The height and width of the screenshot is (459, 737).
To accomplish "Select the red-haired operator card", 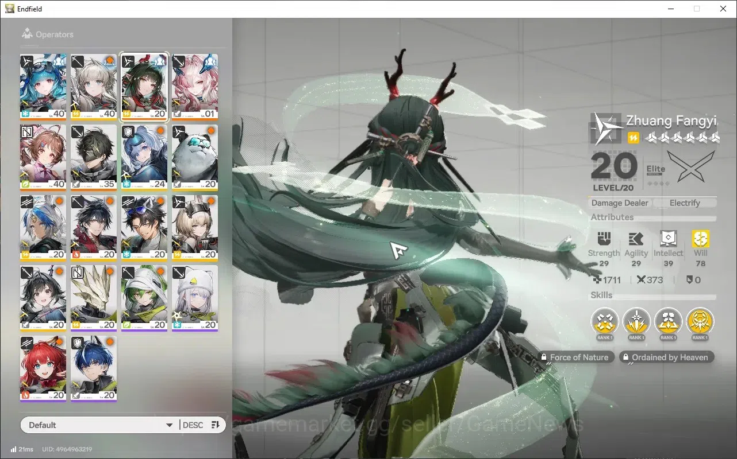I will (43, 369).
